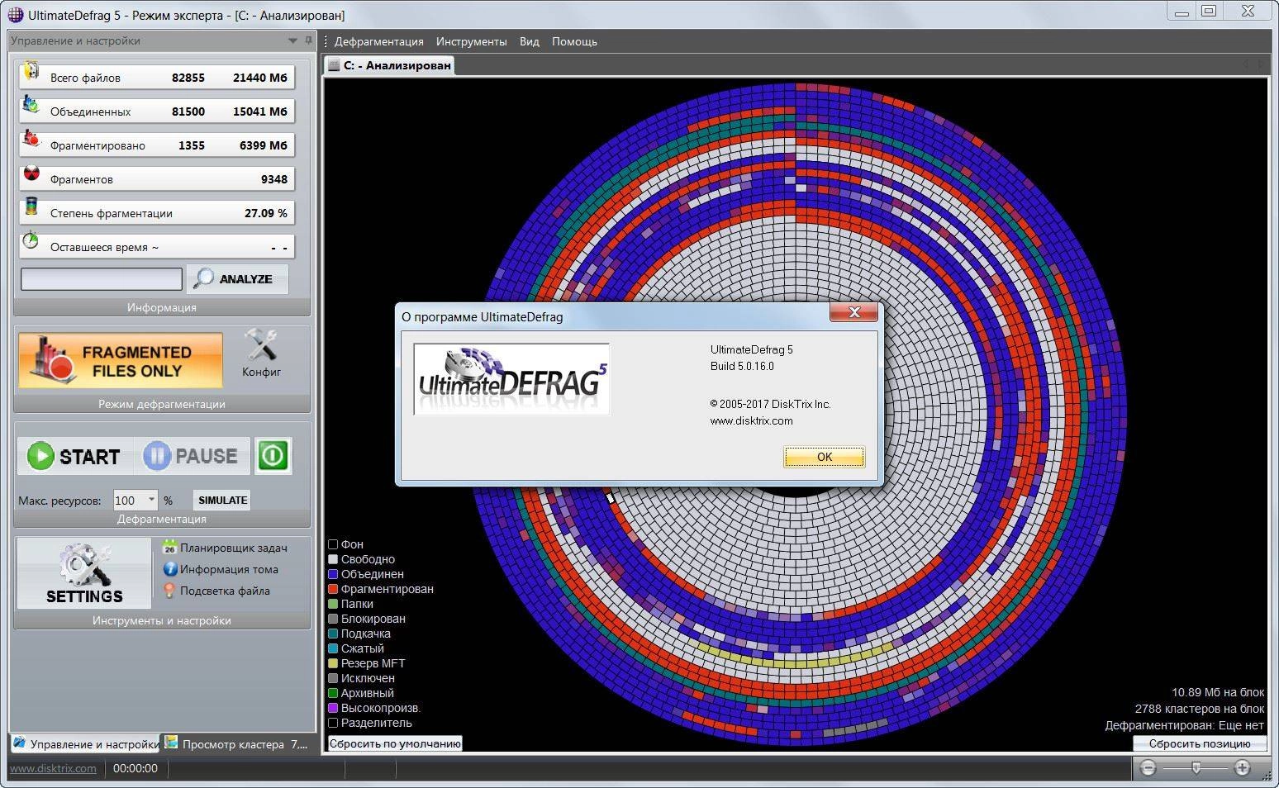The width and height of the screenshot is (1279, 788).
Task: Switch to Управление и настройки tab
Action: click(x=85, y=743)
